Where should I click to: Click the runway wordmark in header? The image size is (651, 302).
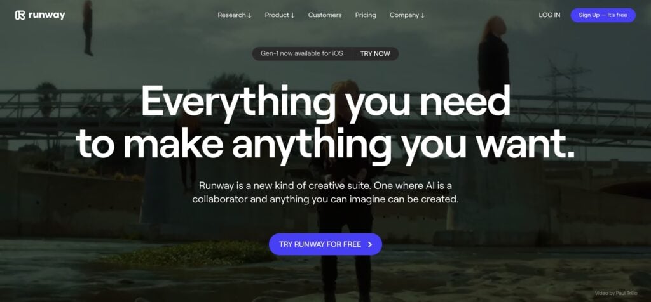(x=46, y=15)
